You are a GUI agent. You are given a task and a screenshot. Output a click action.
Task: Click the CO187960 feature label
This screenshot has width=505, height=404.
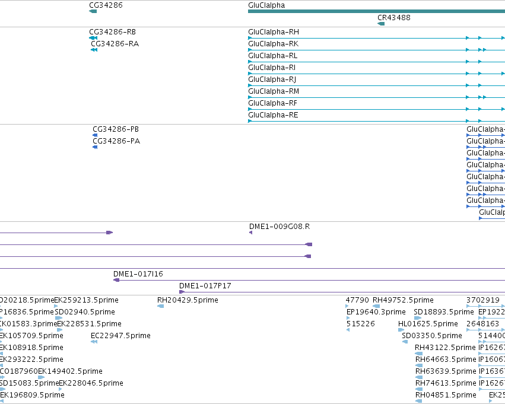click(18, 371)
